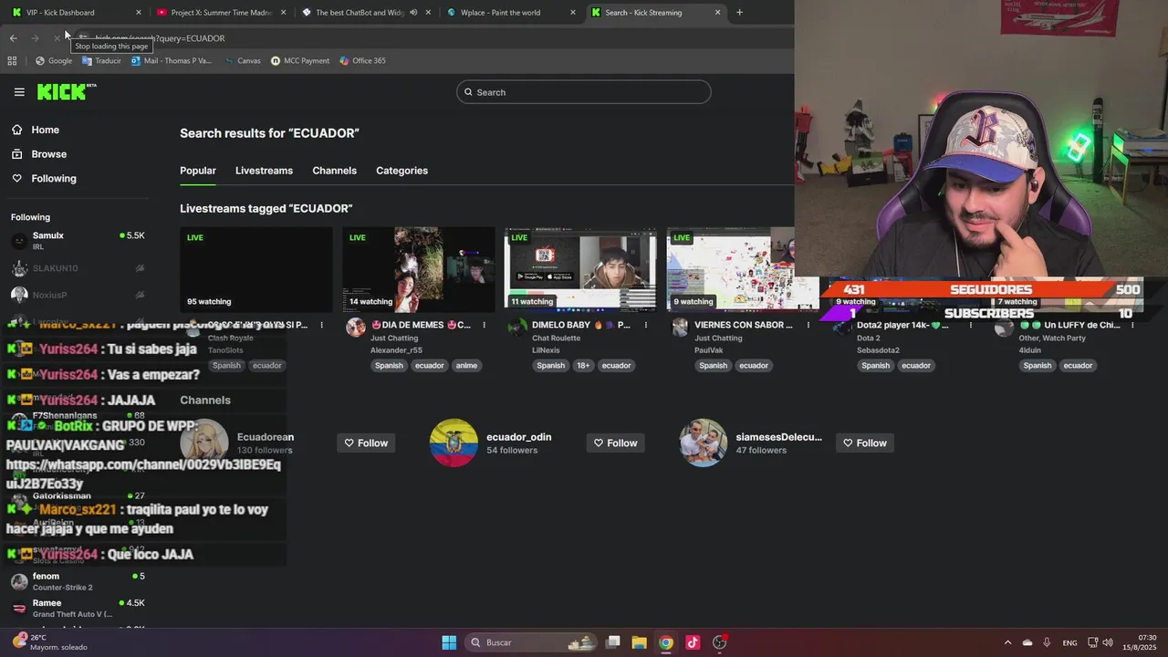Image resolution: width=1168 pixels, height=657 pixels.
Task: Open options menu for DIMELO BABY stream
Action: 646,325
